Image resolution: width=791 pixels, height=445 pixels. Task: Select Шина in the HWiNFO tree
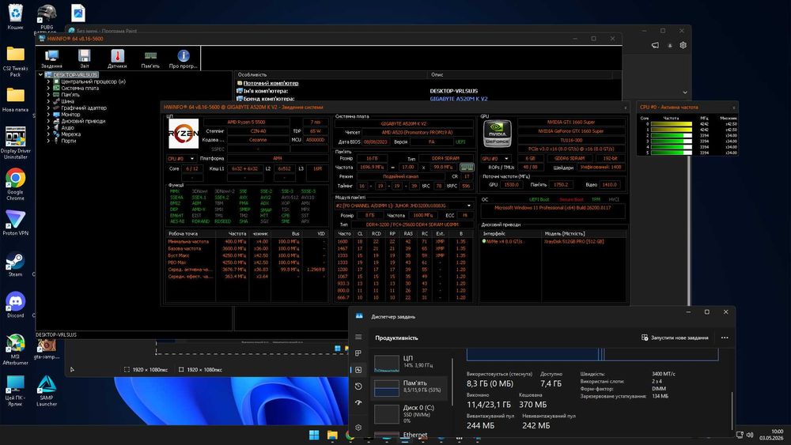coord(67,101)
